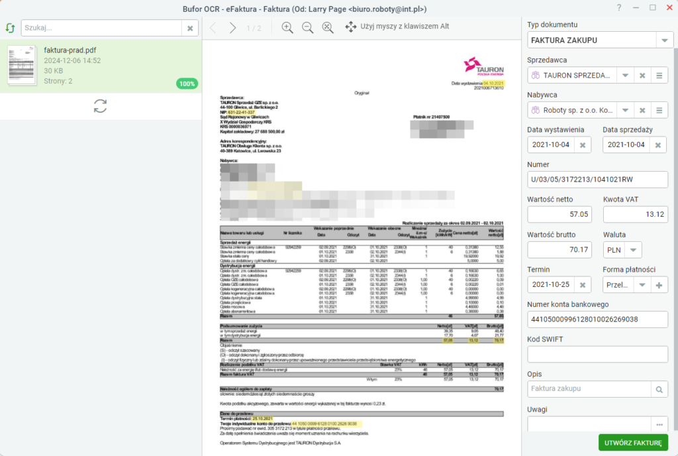This screenshot has width=678, height=456.
Task: Click the Opis Faktura zakupu field
Action: pyautogui.click(x=589, y=389)
